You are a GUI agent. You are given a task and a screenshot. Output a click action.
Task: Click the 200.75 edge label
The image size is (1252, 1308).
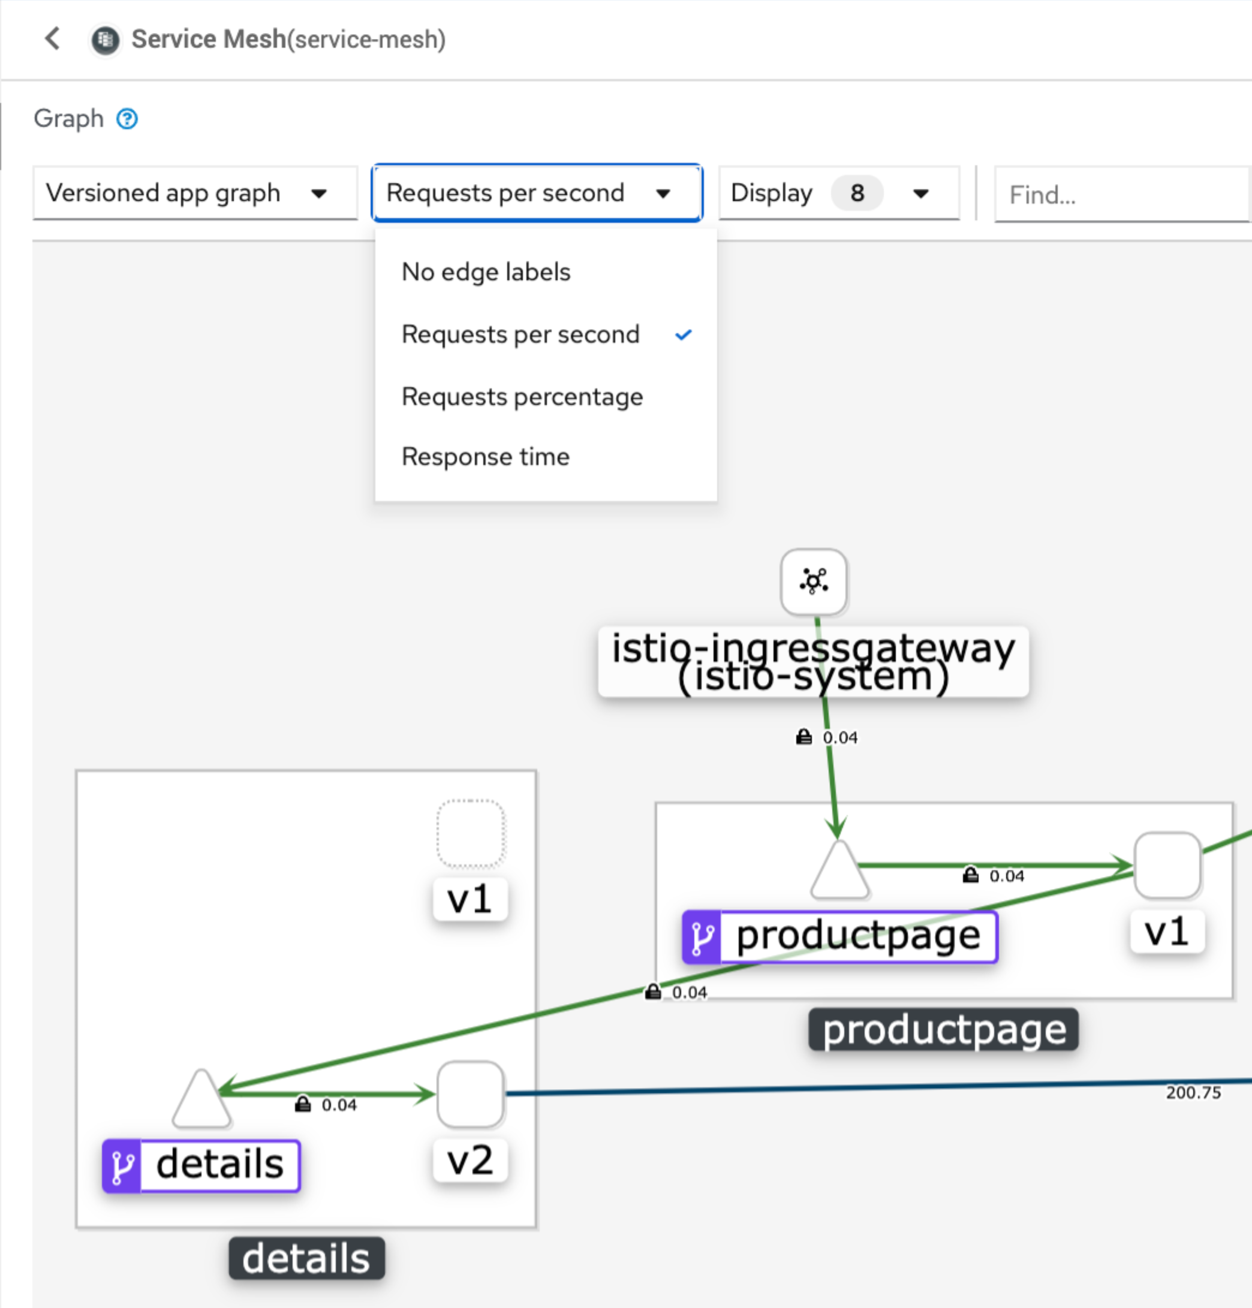1193,1092
